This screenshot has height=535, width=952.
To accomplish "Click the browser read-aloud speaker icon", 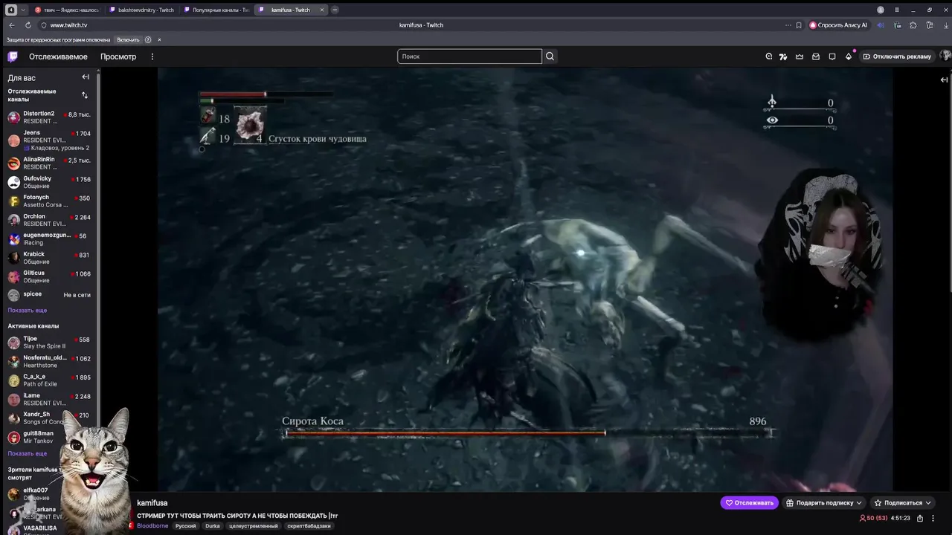I will [881, 25].
